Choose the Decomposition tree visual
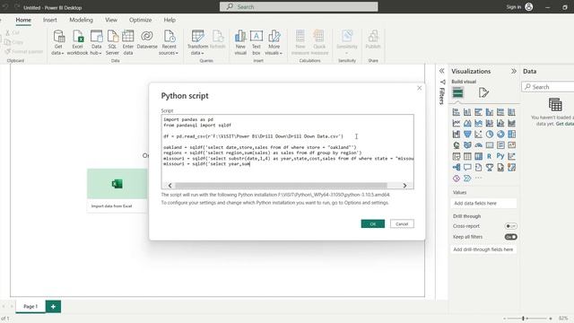574x323 pixels. (x=457, y=168)
